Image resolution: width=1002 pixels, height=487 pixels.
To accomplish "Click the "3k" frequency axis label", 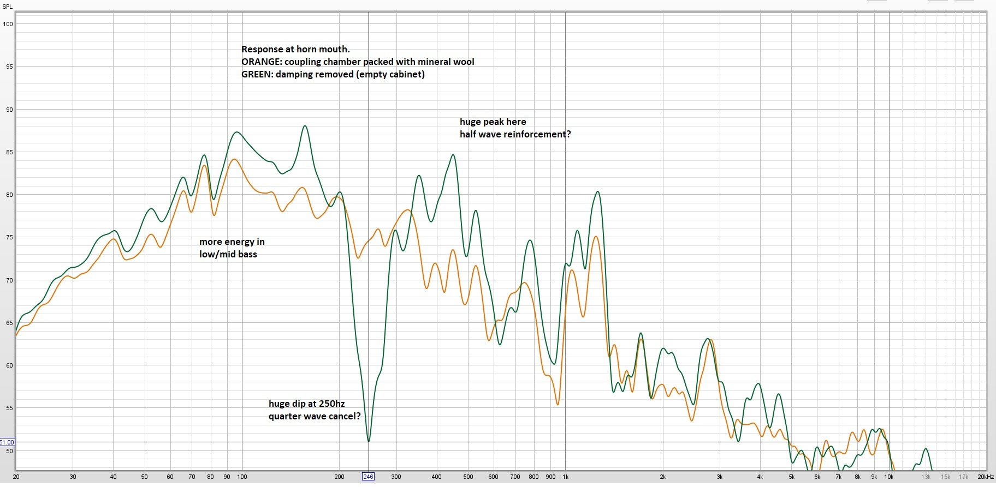I will click(720, 477).
